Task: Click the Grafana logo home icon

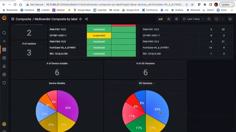Action: tap(4, 18)
